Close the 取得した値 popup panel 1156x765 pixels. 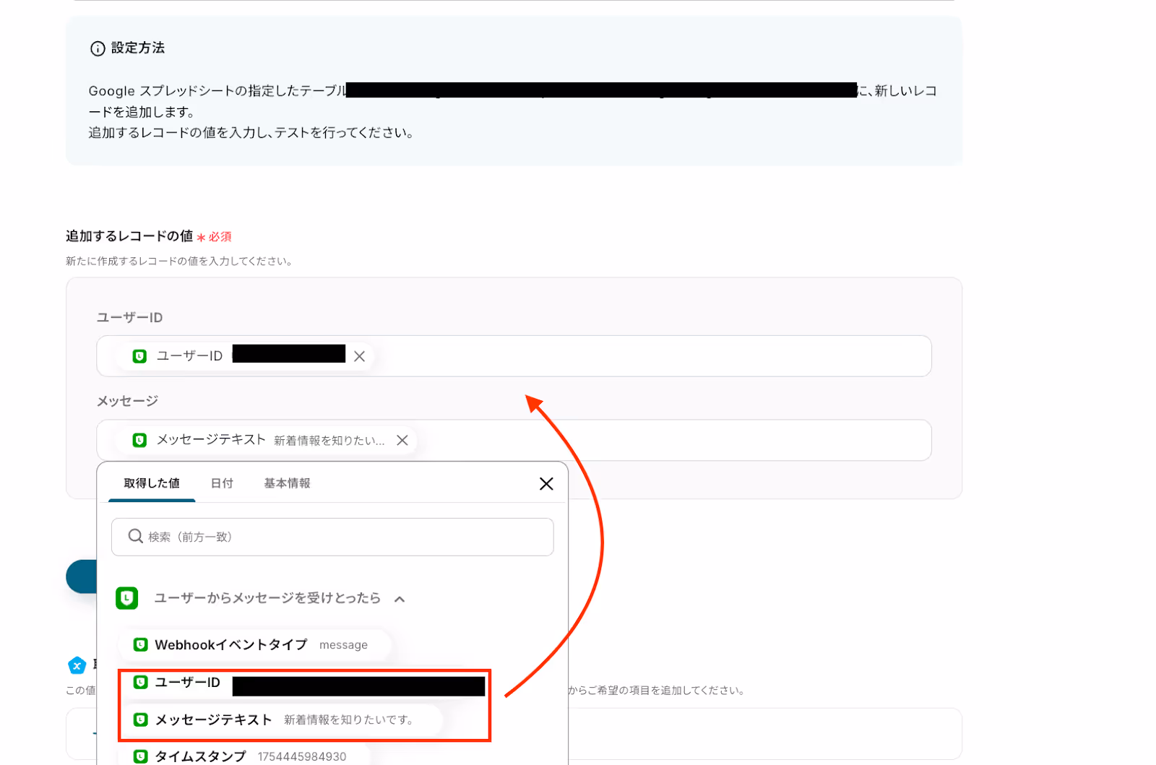[x=546, y=483]
